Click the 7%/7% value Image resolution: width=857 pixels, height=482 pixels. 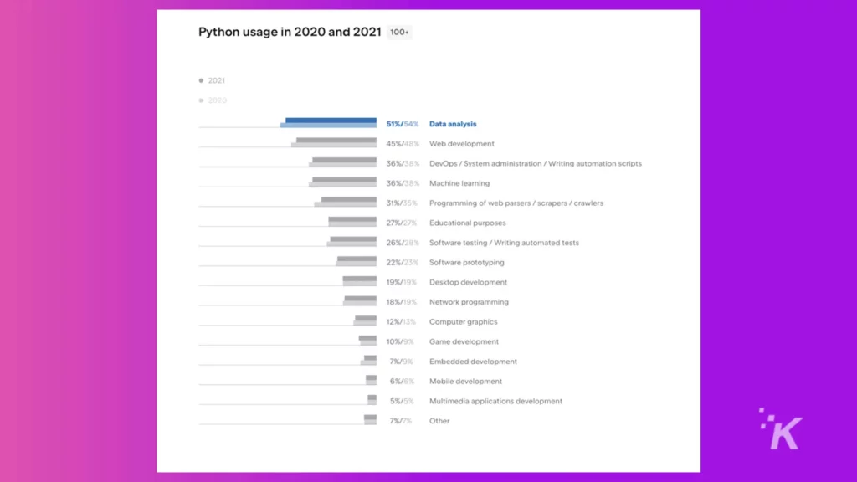coord(401,421)
